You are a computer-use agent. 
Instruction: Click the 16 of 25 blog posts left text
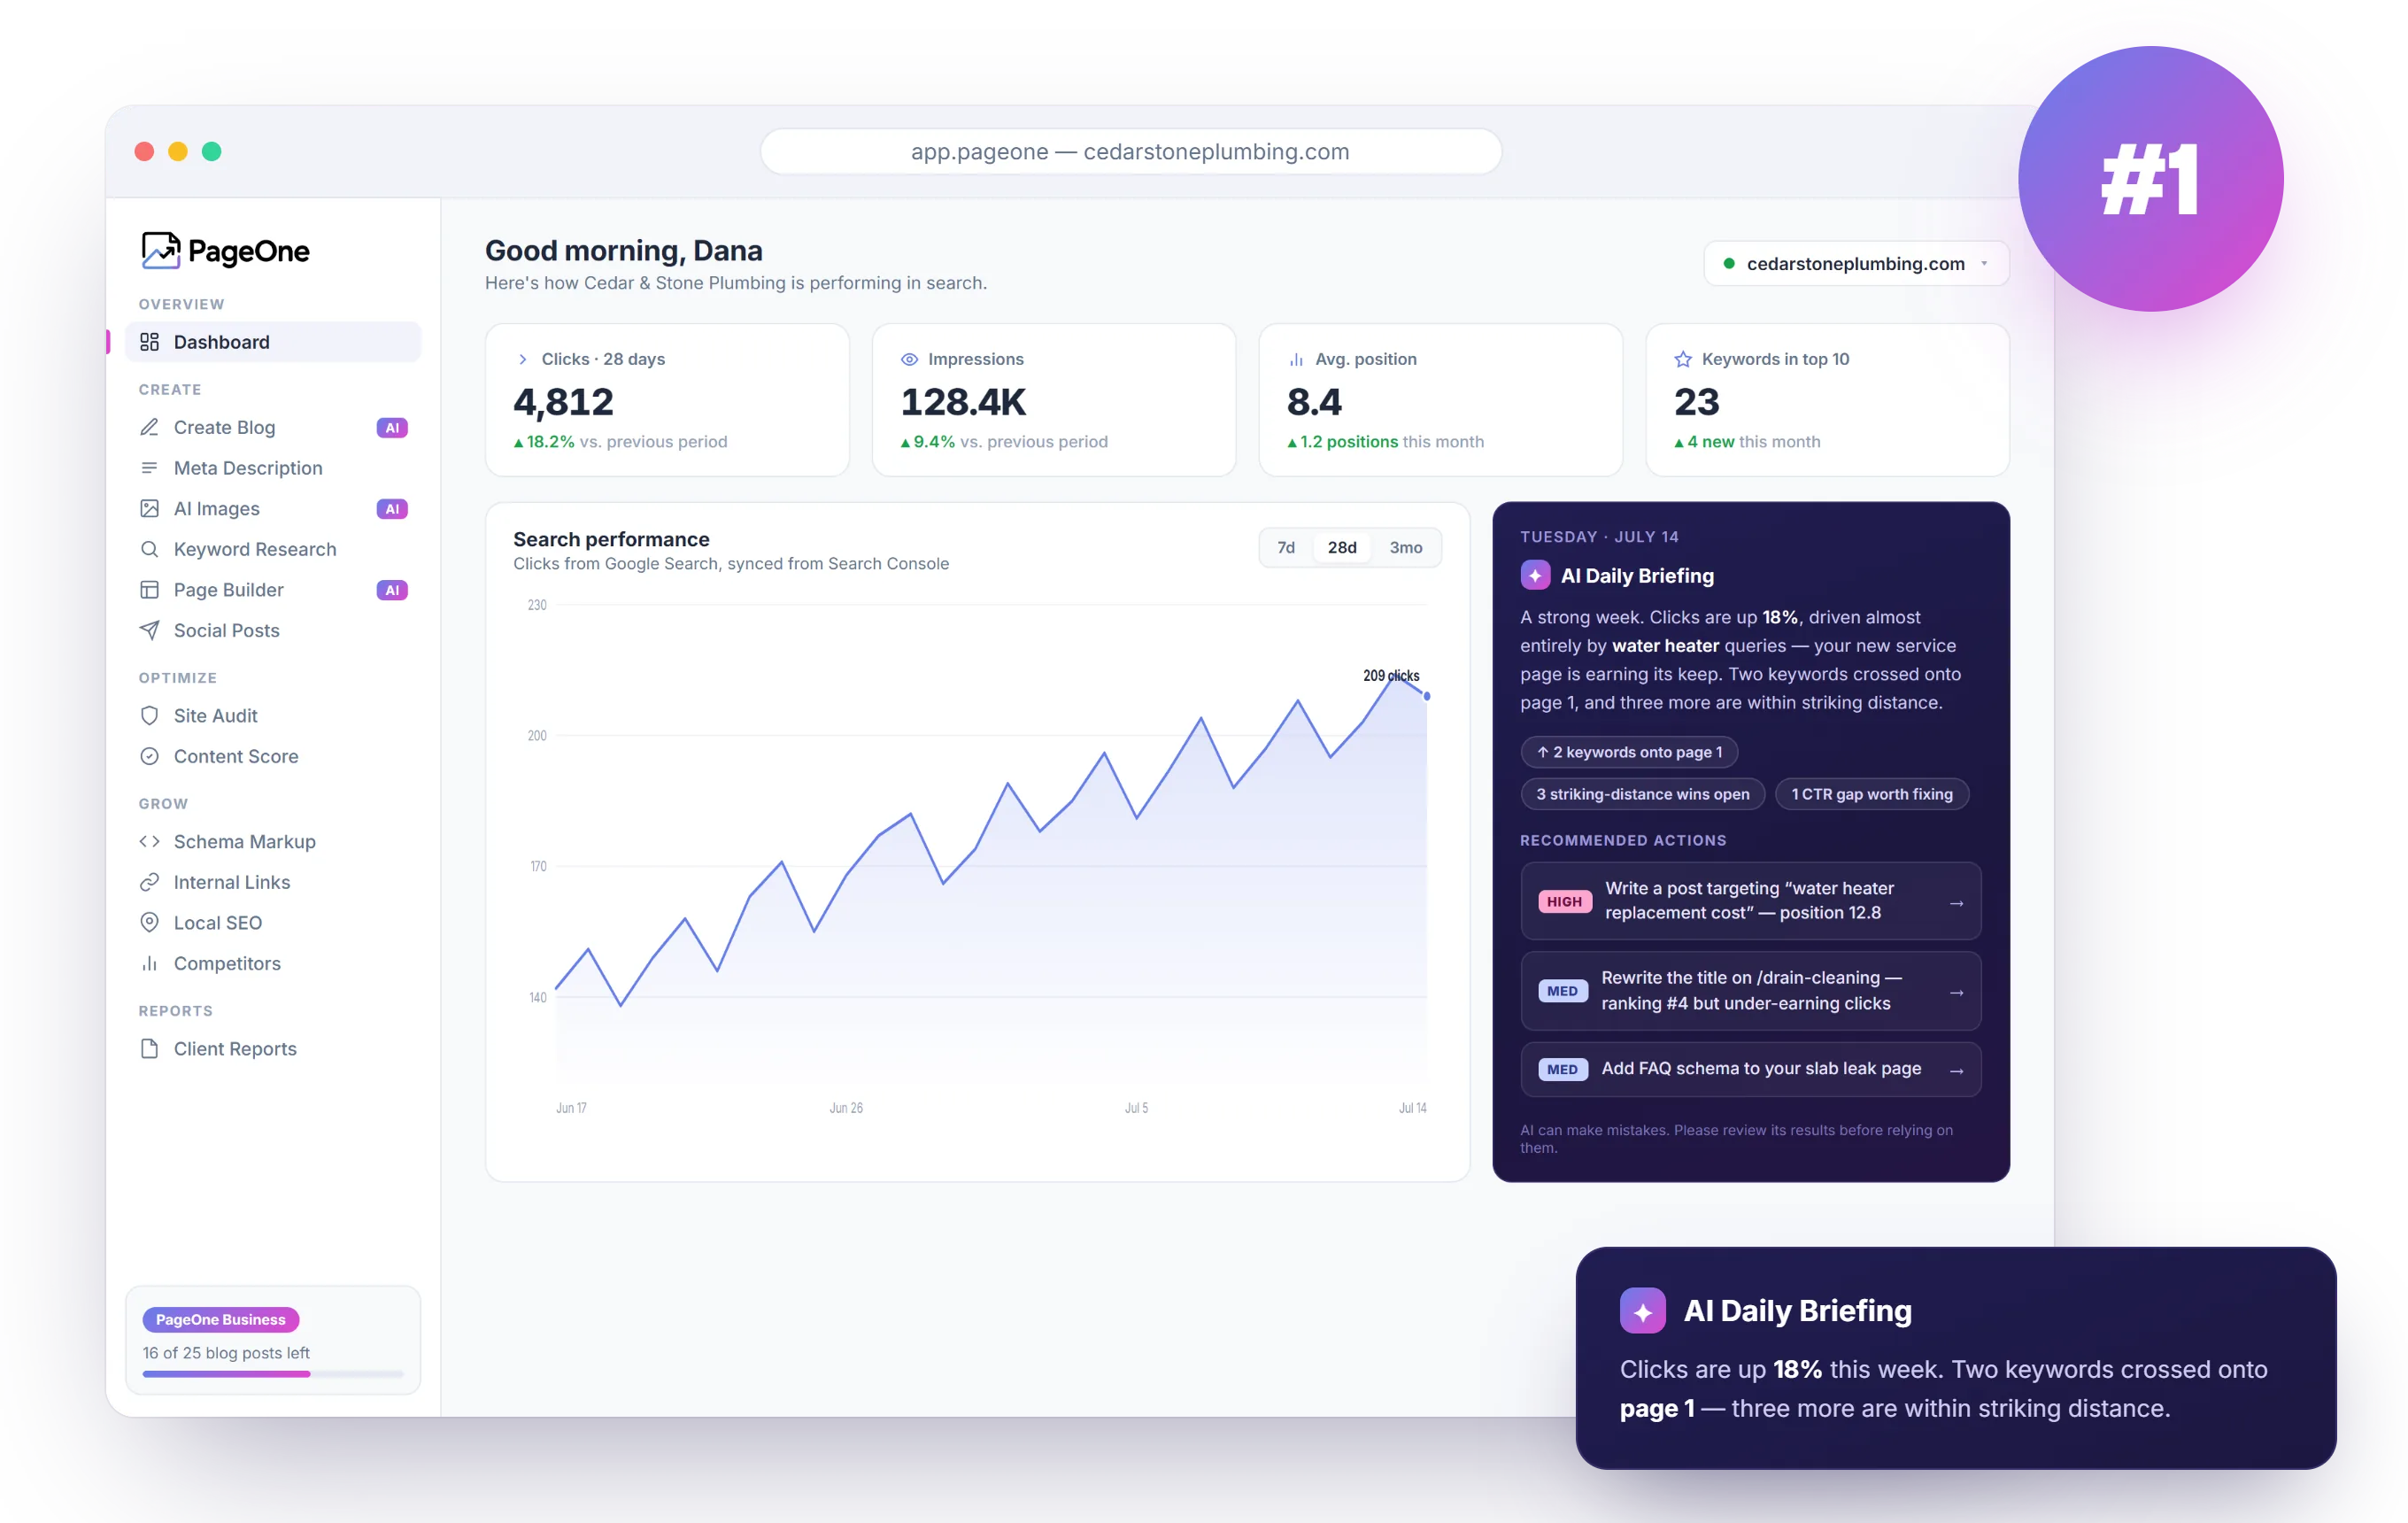226,1352
